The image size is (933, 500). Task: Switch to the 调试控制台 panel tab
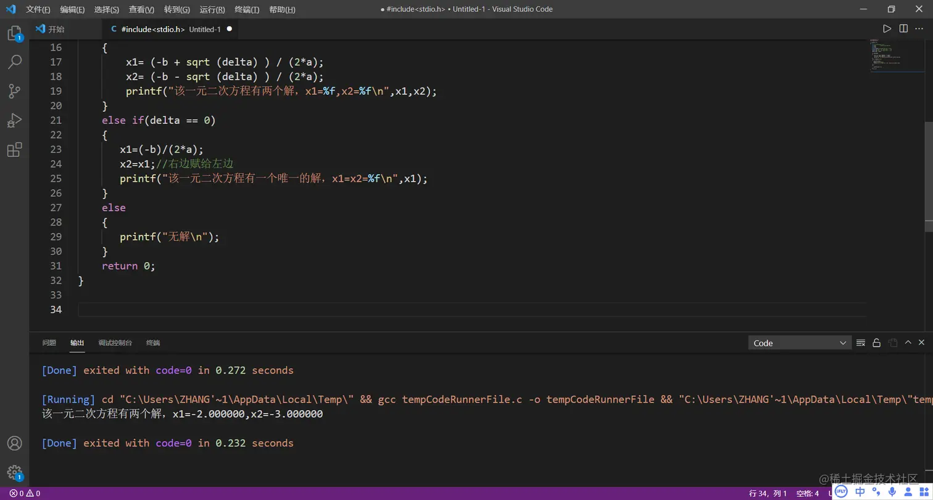pos(115,343)
